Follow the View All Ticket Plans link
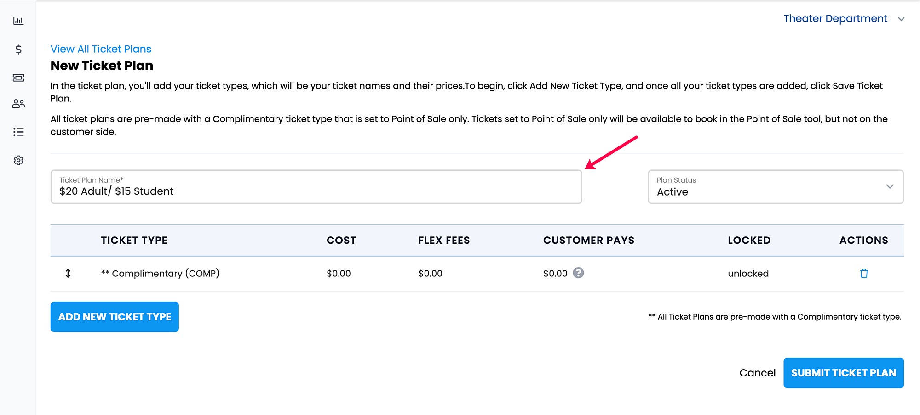 (101, 49)
